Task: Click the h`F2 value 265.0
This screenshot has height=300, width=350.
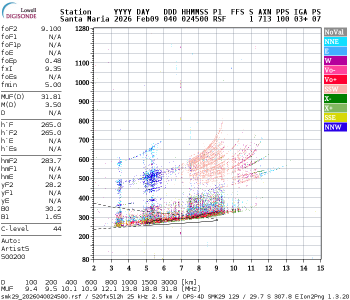Action: [x=51, y=133]
